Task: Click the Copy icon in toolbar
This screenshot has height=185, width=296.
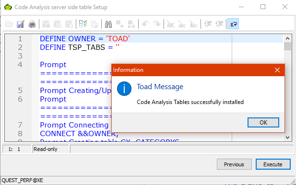Action: [x=58, y=24]
